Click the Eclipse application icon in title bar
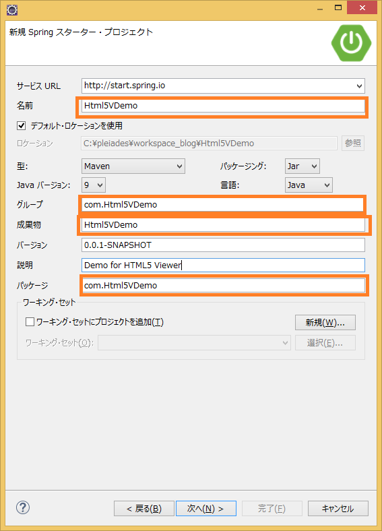 tap(12, 10)
